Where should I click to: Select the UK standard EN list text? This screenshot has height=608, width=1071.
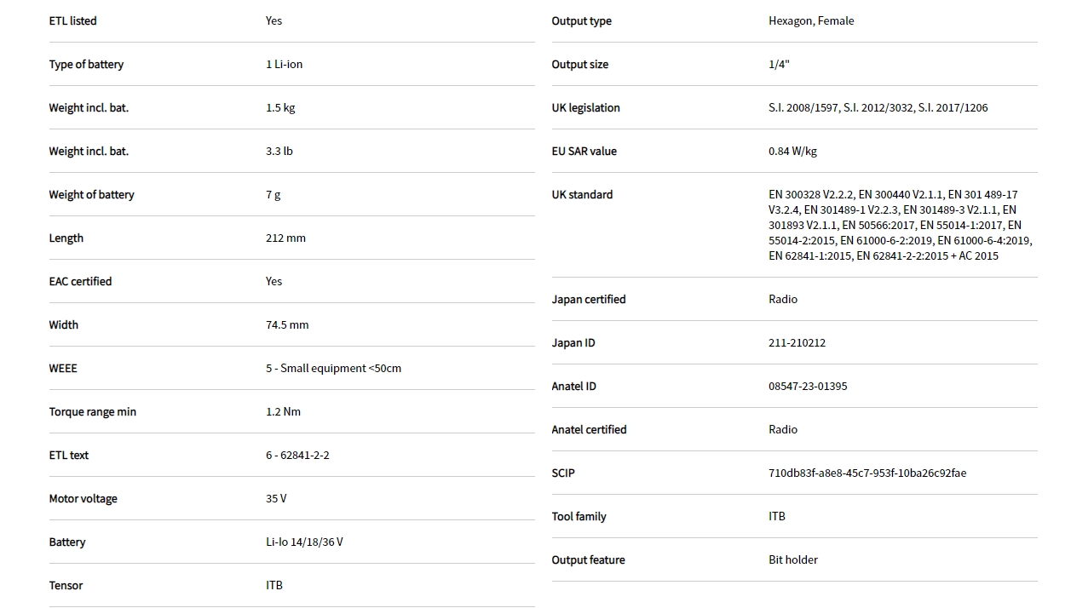[x=899, y=225]
